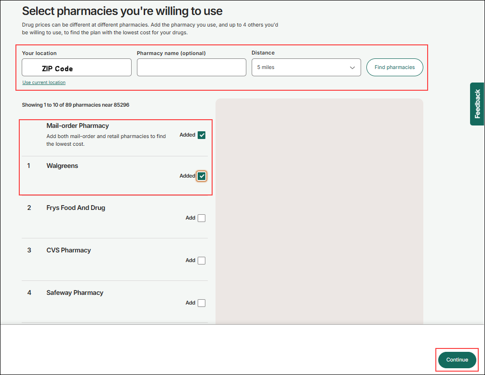Click the Find pharmacies button

395,67
